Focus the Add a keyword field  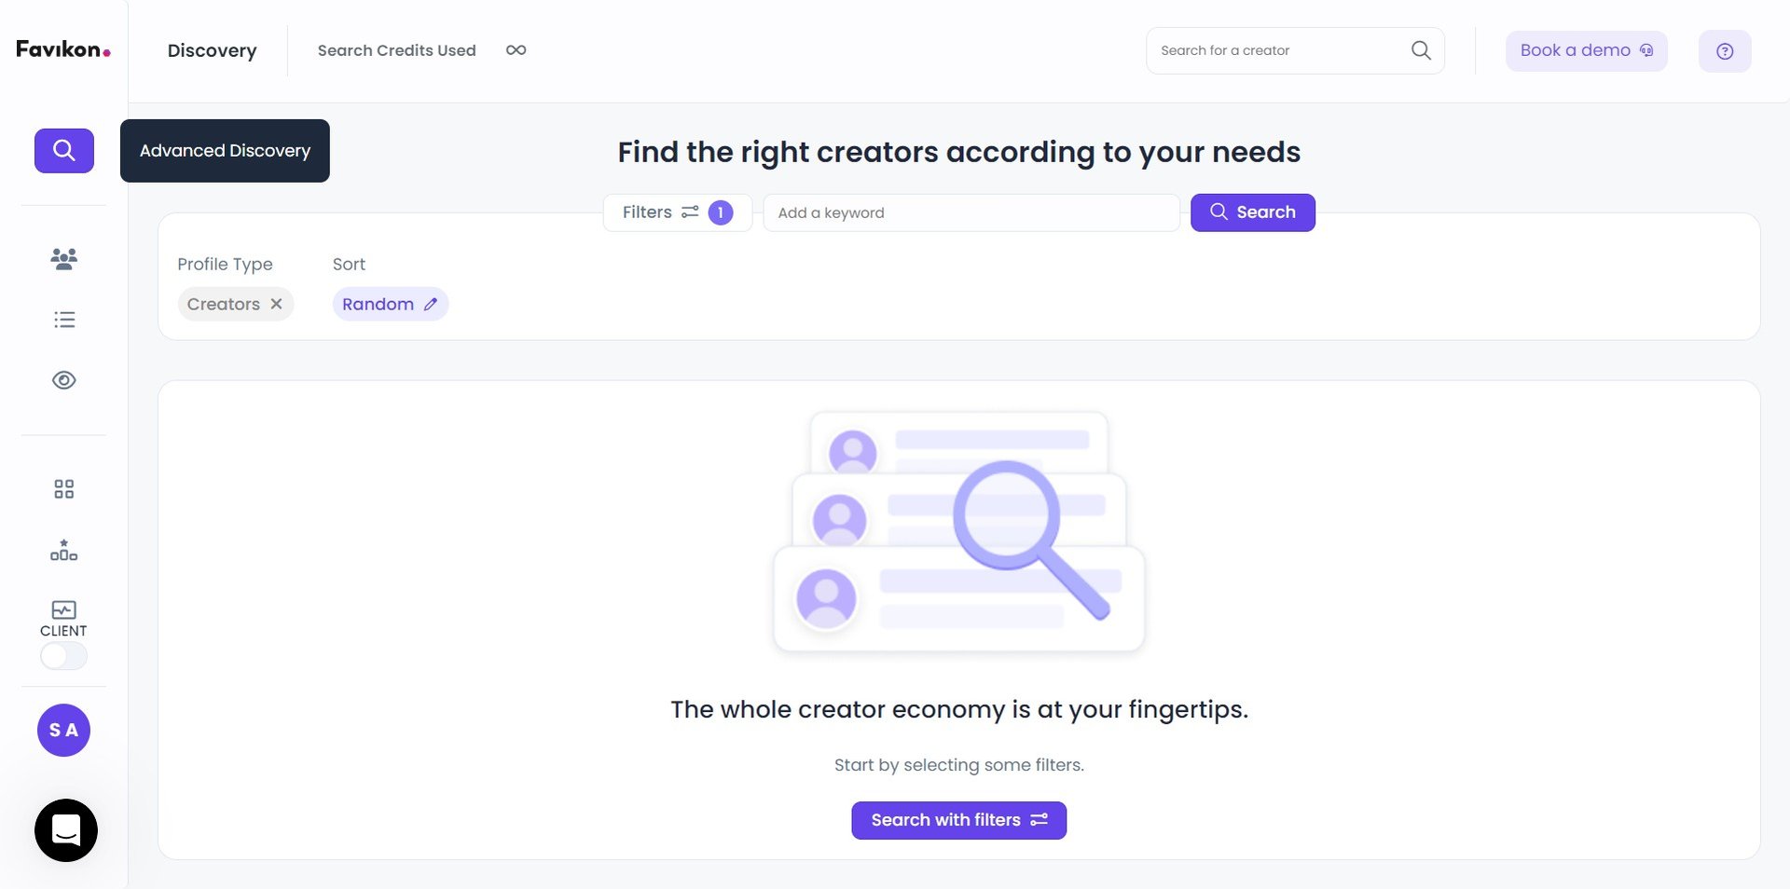tap(971, 212)
